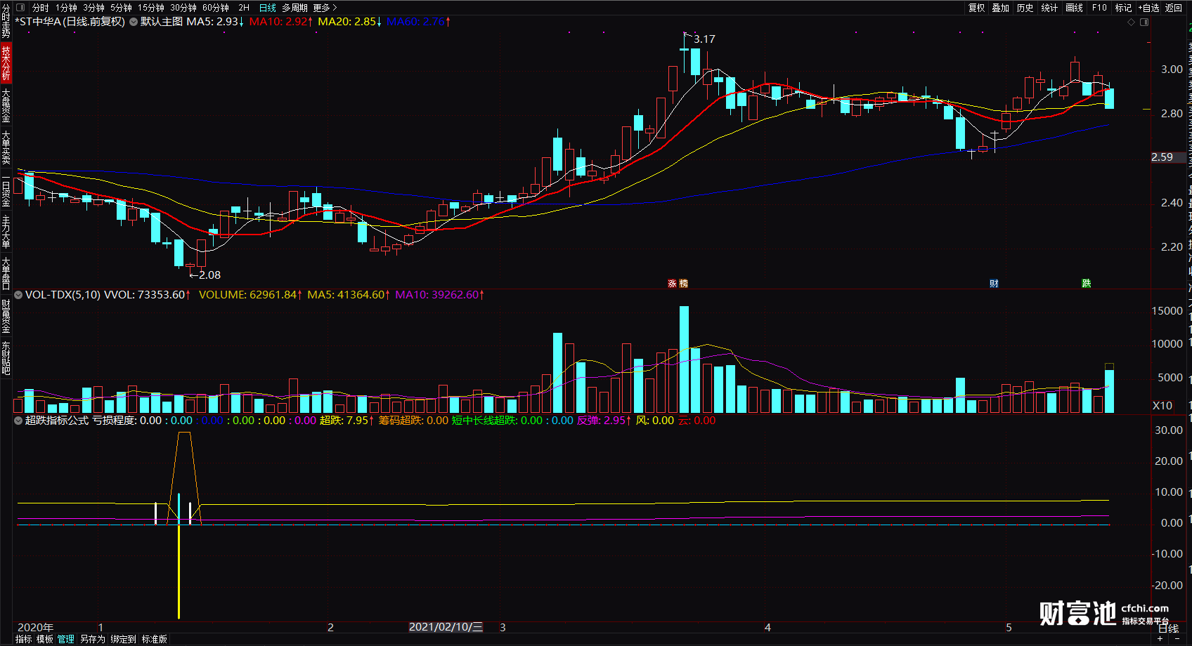The height and width of the screenshot is (646, 1192).
Task: Open the 分时走势 sidebar tab
Action: [x=6, y=22]
